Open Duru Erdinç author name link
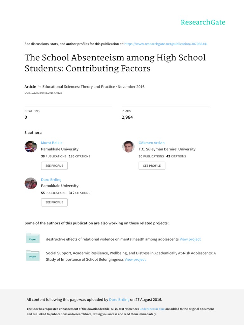This screenshot has width=244, height=325. point(51,180)
